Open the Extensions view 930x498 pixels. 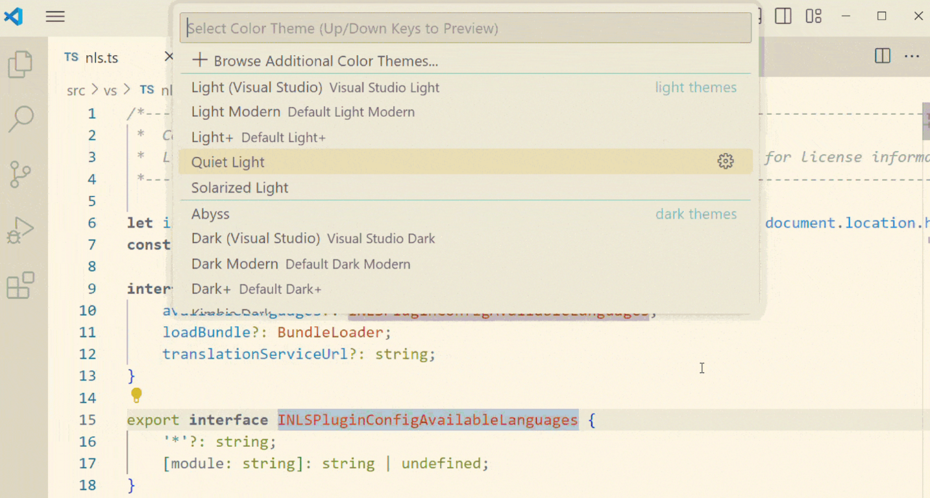(x=20, y=285)
